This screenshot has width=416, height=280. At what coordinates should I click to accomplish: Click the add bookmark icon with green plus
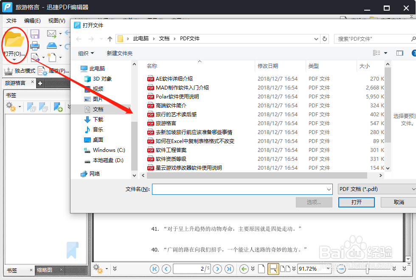tap(57, 107)
